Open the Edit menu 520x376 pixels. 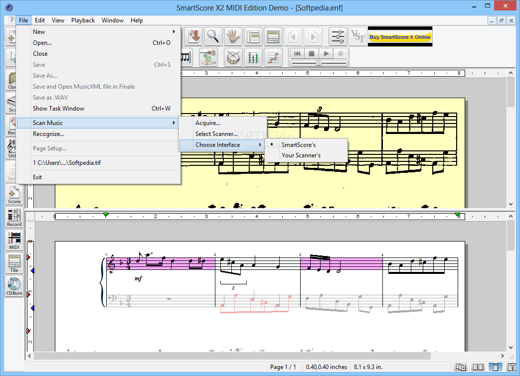pos(40,20)
